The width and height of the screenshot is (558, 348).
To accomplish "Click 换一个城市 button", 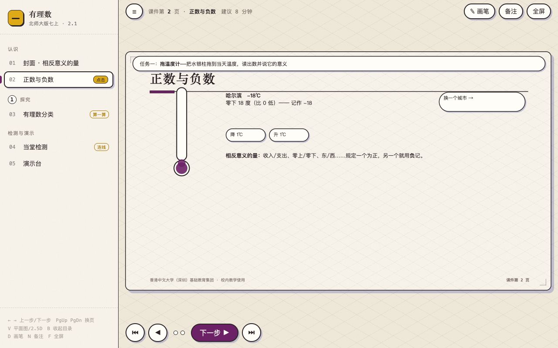I will [x=482, y=102].
